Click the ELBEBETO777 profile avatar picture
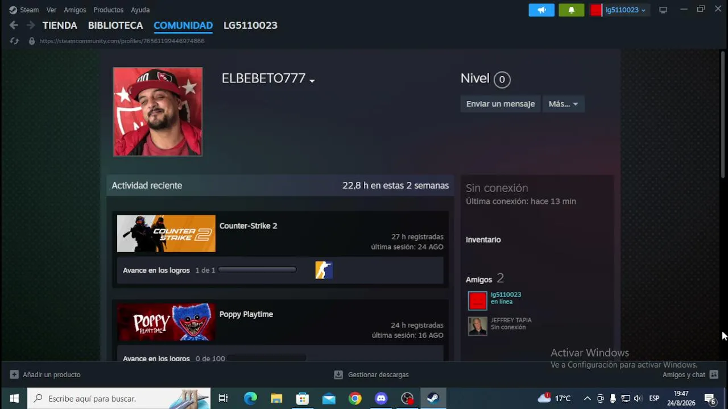The image size is (728, 409). click(x=158, y=112)
